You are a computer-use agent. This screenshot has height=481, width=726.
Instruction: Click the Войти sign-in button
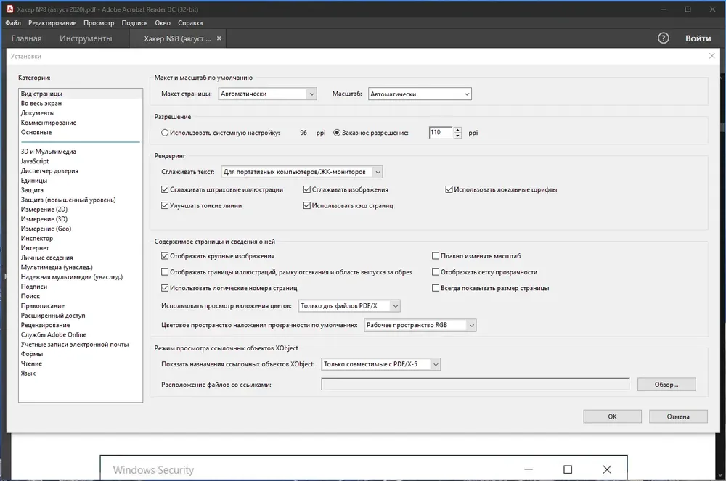click(x=698, y=38)
